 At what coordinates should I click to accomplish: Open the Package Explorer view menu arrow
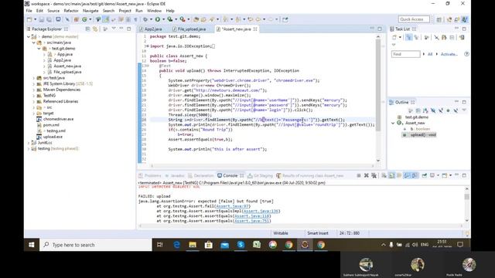114,29
